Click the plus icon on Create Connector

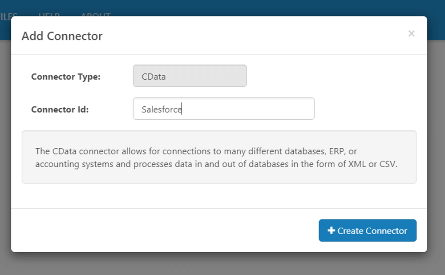click(x=331, y=231)
